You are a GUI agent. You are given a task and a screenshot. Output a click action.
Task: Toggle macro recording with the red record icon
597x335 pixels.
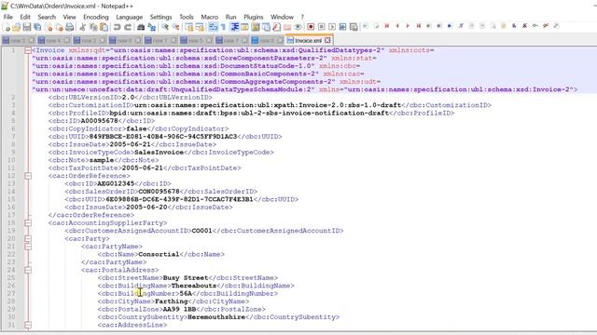point(311,27)
